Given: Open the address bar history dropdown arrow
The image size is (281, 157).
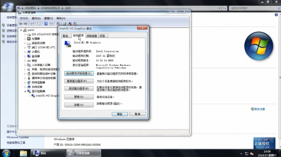Looking at the screenshot, I should tap(220, 8).
